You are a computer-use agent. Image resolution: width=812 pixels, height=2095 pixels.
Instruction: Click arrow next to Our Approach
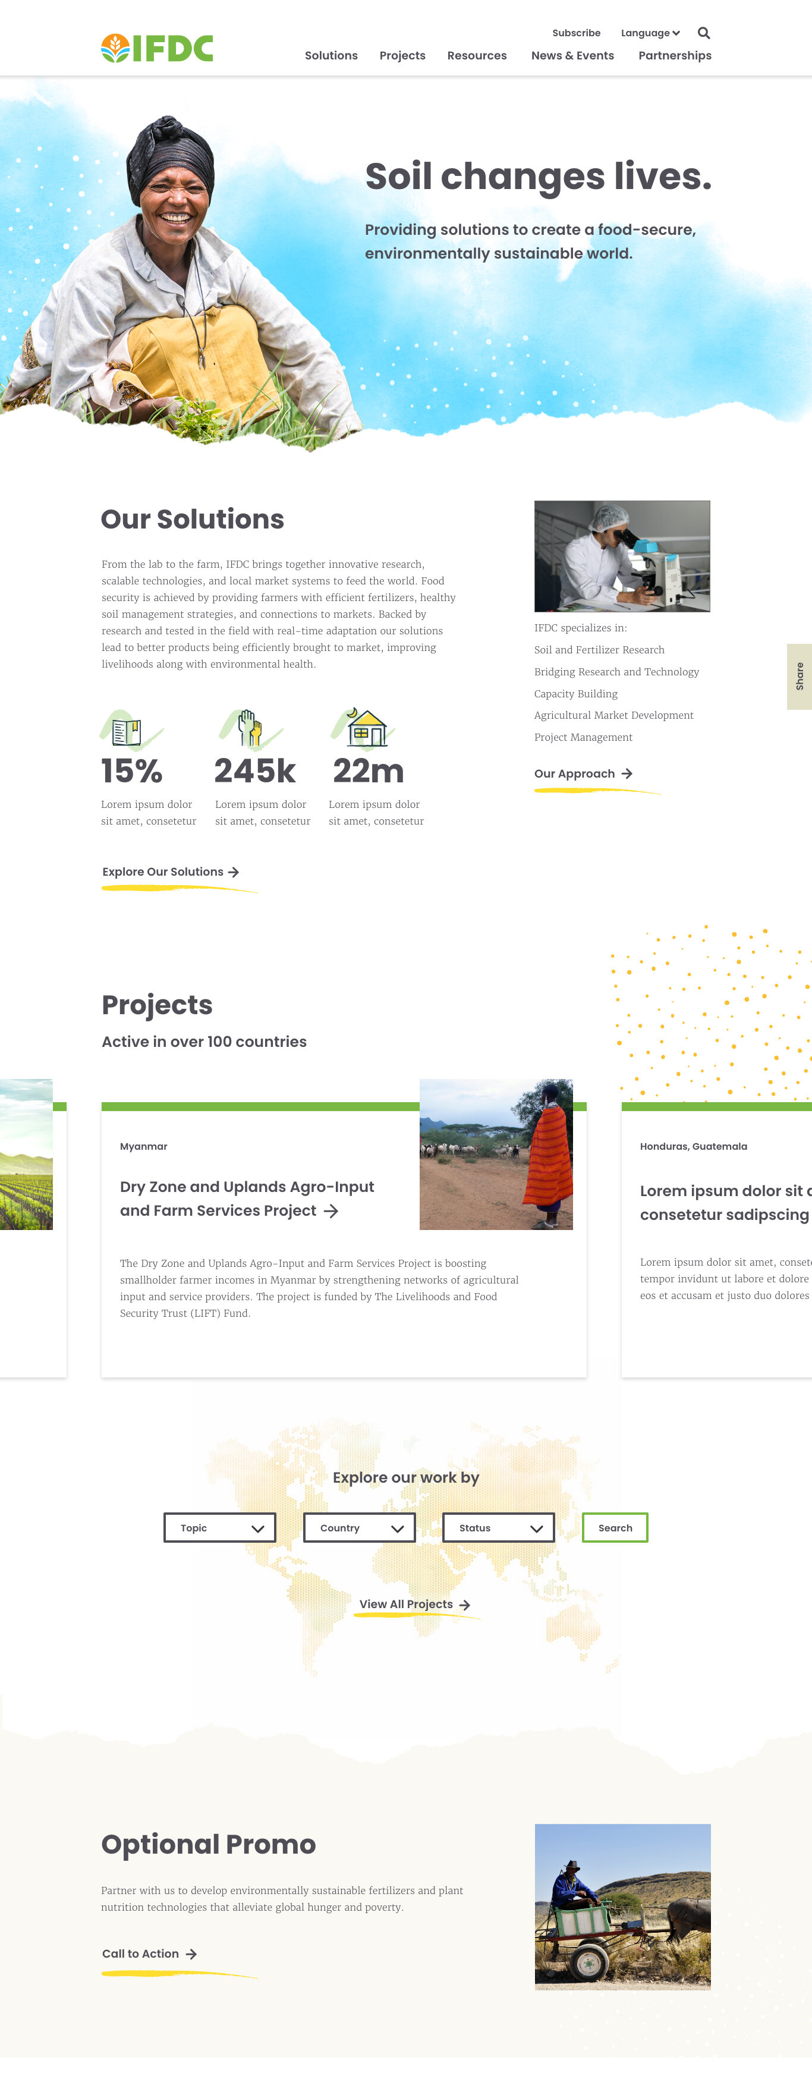(627, 773)
